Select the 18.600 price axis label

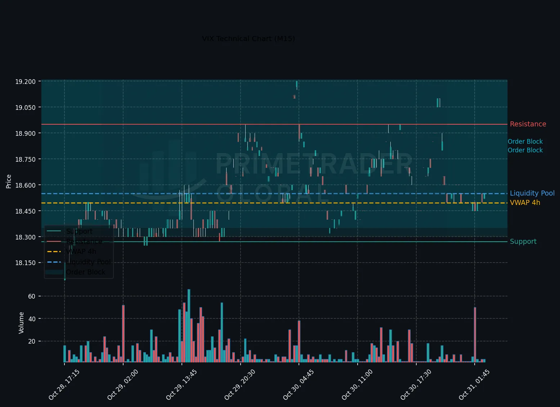(25, 185)
